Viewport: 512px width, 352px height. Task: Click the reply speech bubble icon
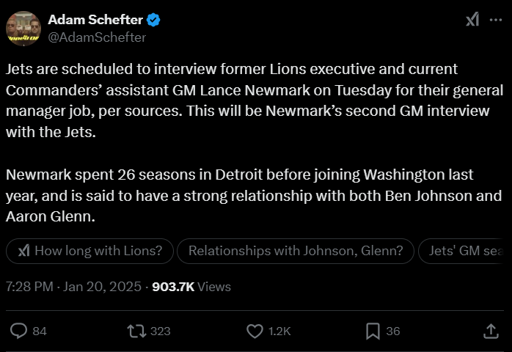(20, 331)
